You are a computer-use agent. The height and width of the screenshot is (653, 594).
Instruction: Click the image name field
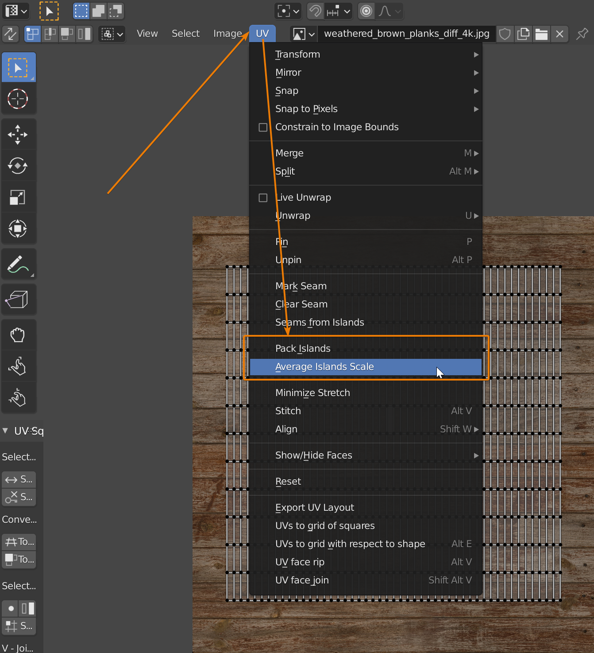pyautogui.click(x=406, y=34)
